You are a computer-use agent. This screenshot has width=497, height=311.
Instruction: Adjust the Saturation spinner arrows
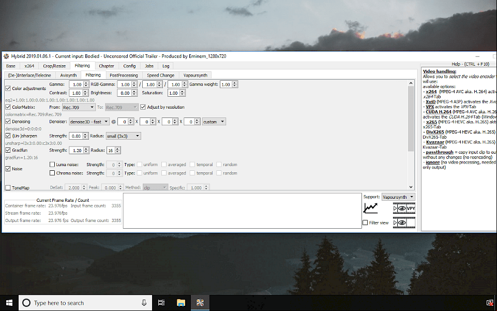coord(182,93)
